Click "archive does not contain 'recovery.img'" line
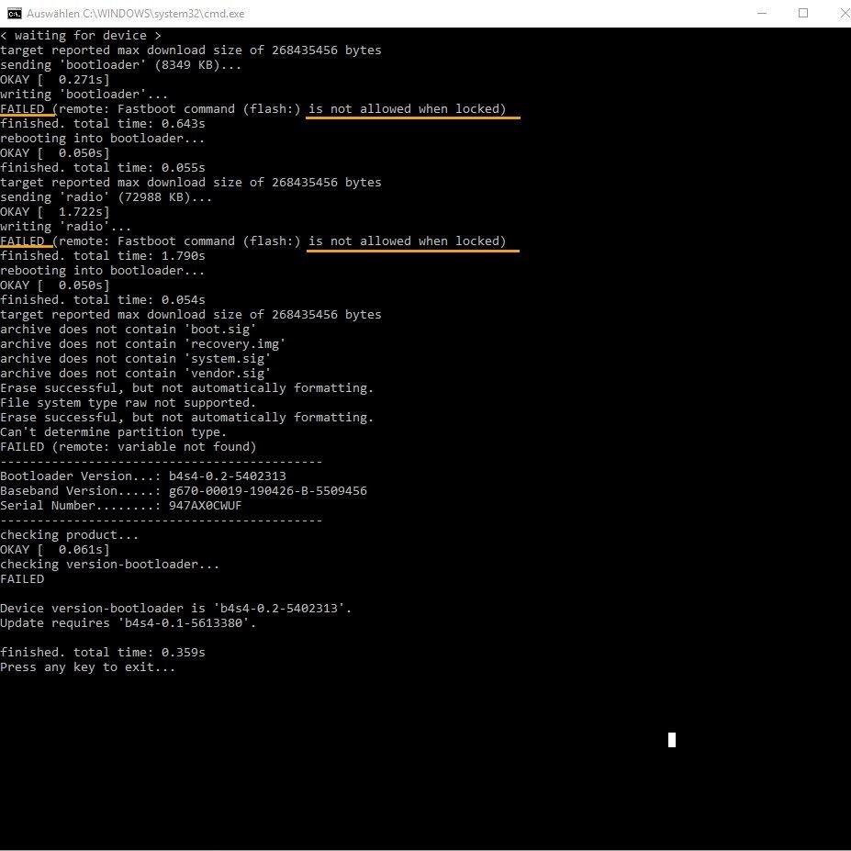 [x=142, y=343]
